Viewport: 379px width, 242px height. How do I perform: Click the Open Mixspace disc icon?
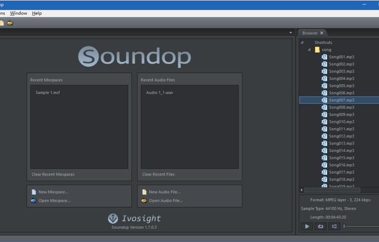tap(34, 201)
